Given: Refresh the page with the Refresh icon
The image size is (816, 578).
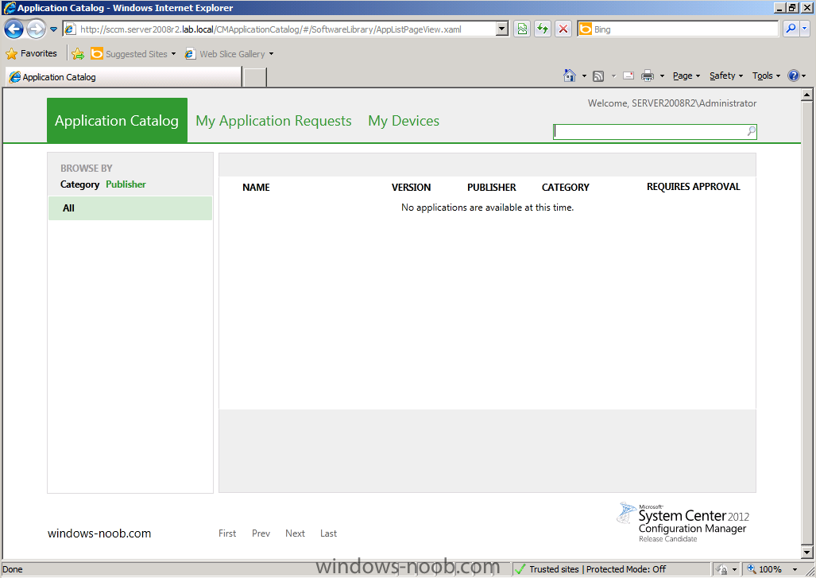Looking at the screenshot, I should pos(542,29).
